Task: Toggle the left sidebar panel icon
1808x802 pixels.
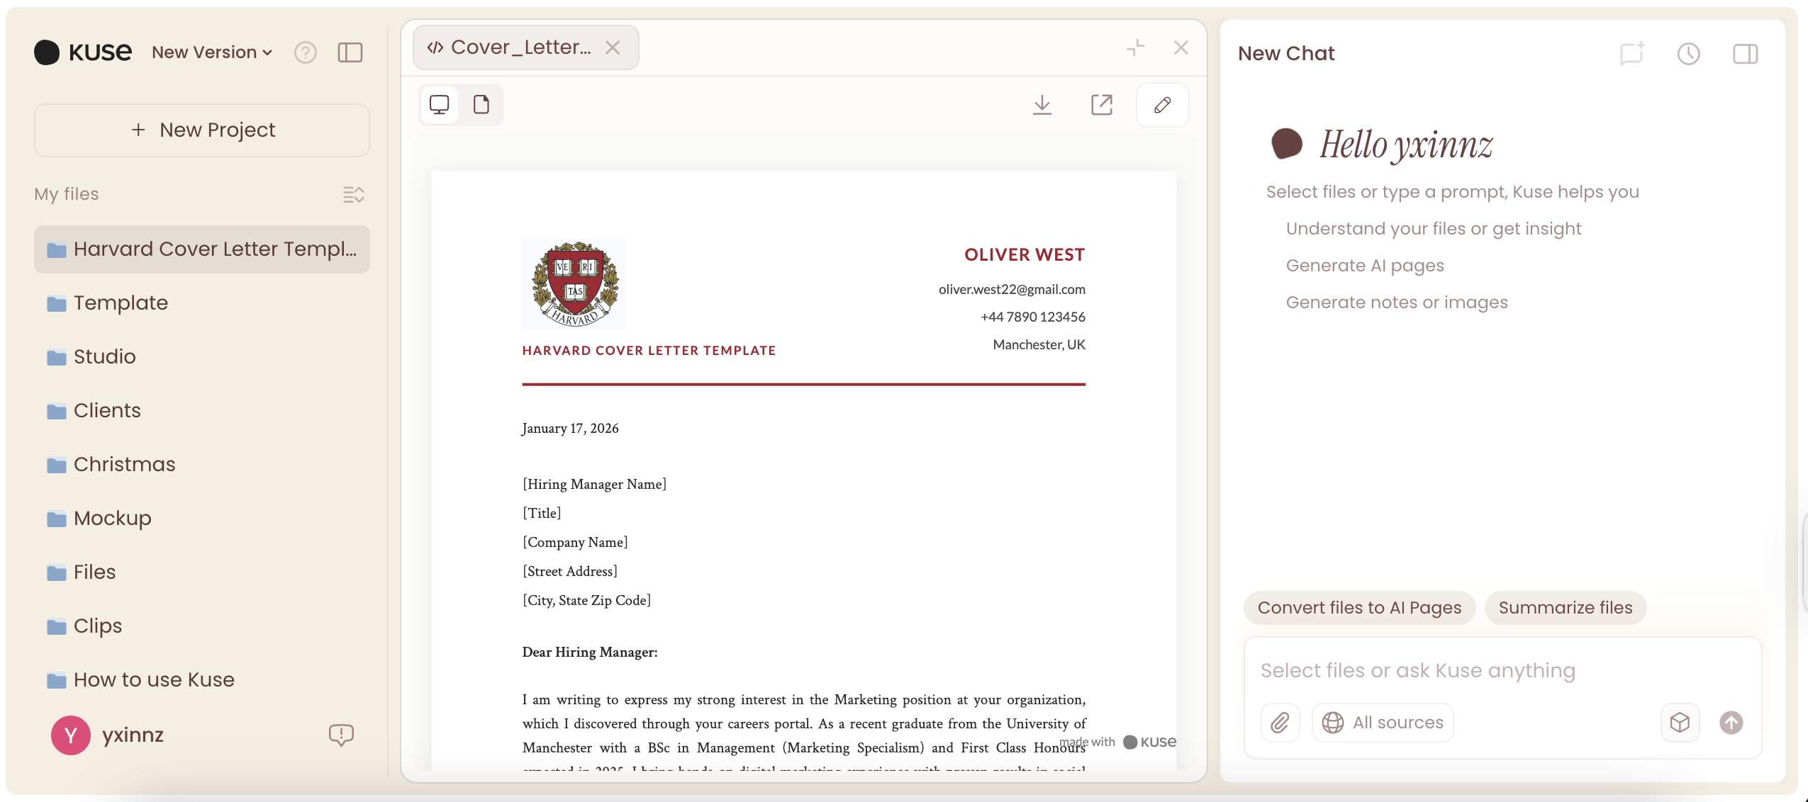Action: 350,52
